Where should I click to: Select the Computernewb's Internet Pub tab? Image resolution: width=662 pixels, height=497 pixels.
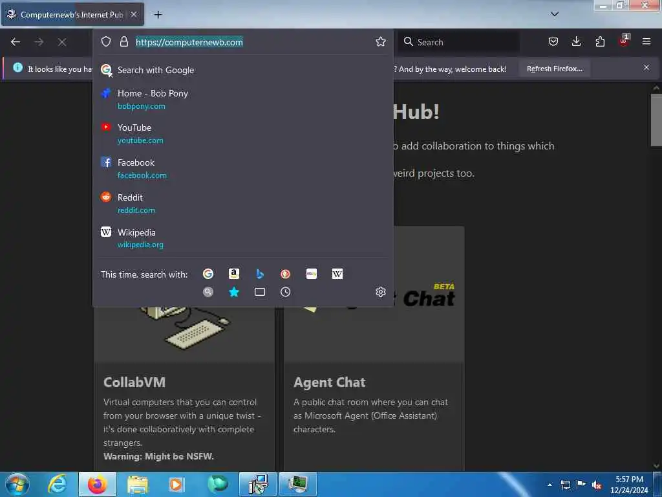coord(72,14)
